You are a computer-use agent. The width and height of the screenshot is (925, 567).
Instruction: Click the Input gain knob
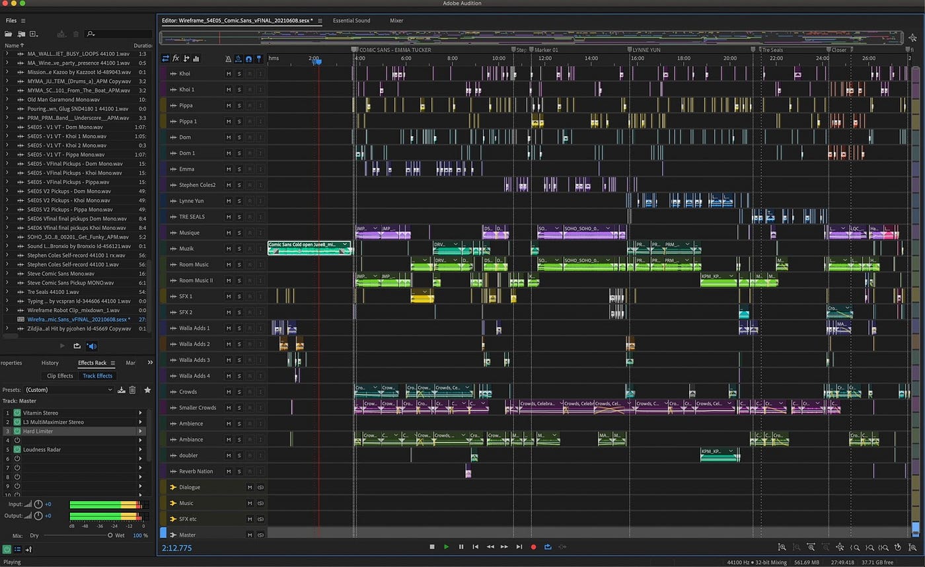[x=38, y=504]
